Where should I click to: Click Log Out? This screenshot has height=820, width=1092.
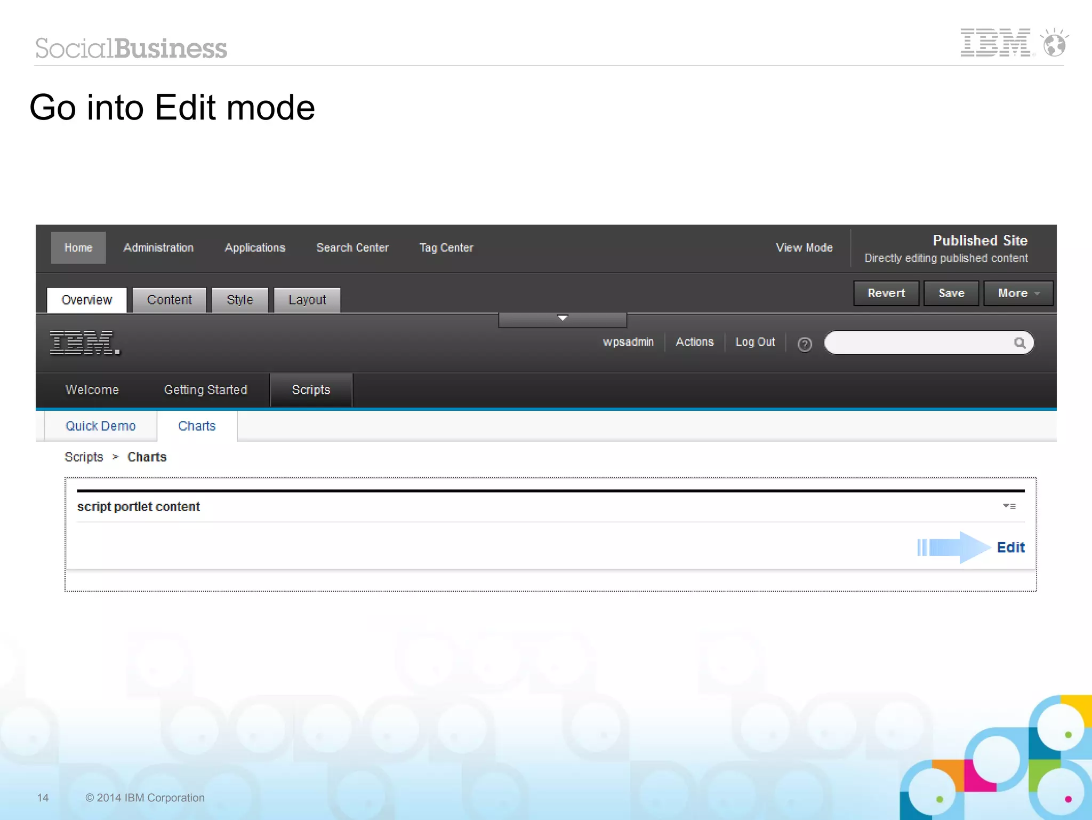click(755, 342)
